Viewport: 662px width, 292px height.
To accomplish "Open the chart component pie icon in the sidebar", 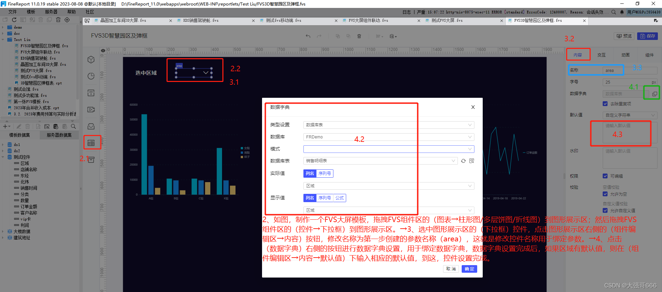I will coord(91,76).
